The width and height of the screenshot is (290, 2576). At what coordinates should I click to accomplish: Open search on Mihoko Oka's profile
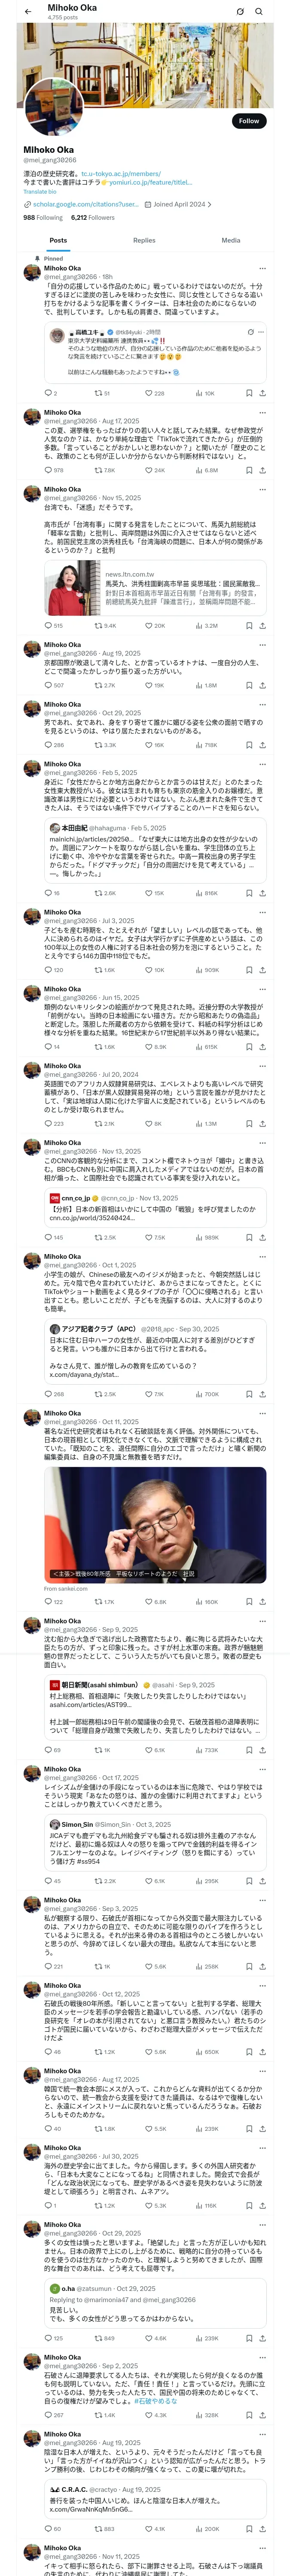tap(259, 12)
